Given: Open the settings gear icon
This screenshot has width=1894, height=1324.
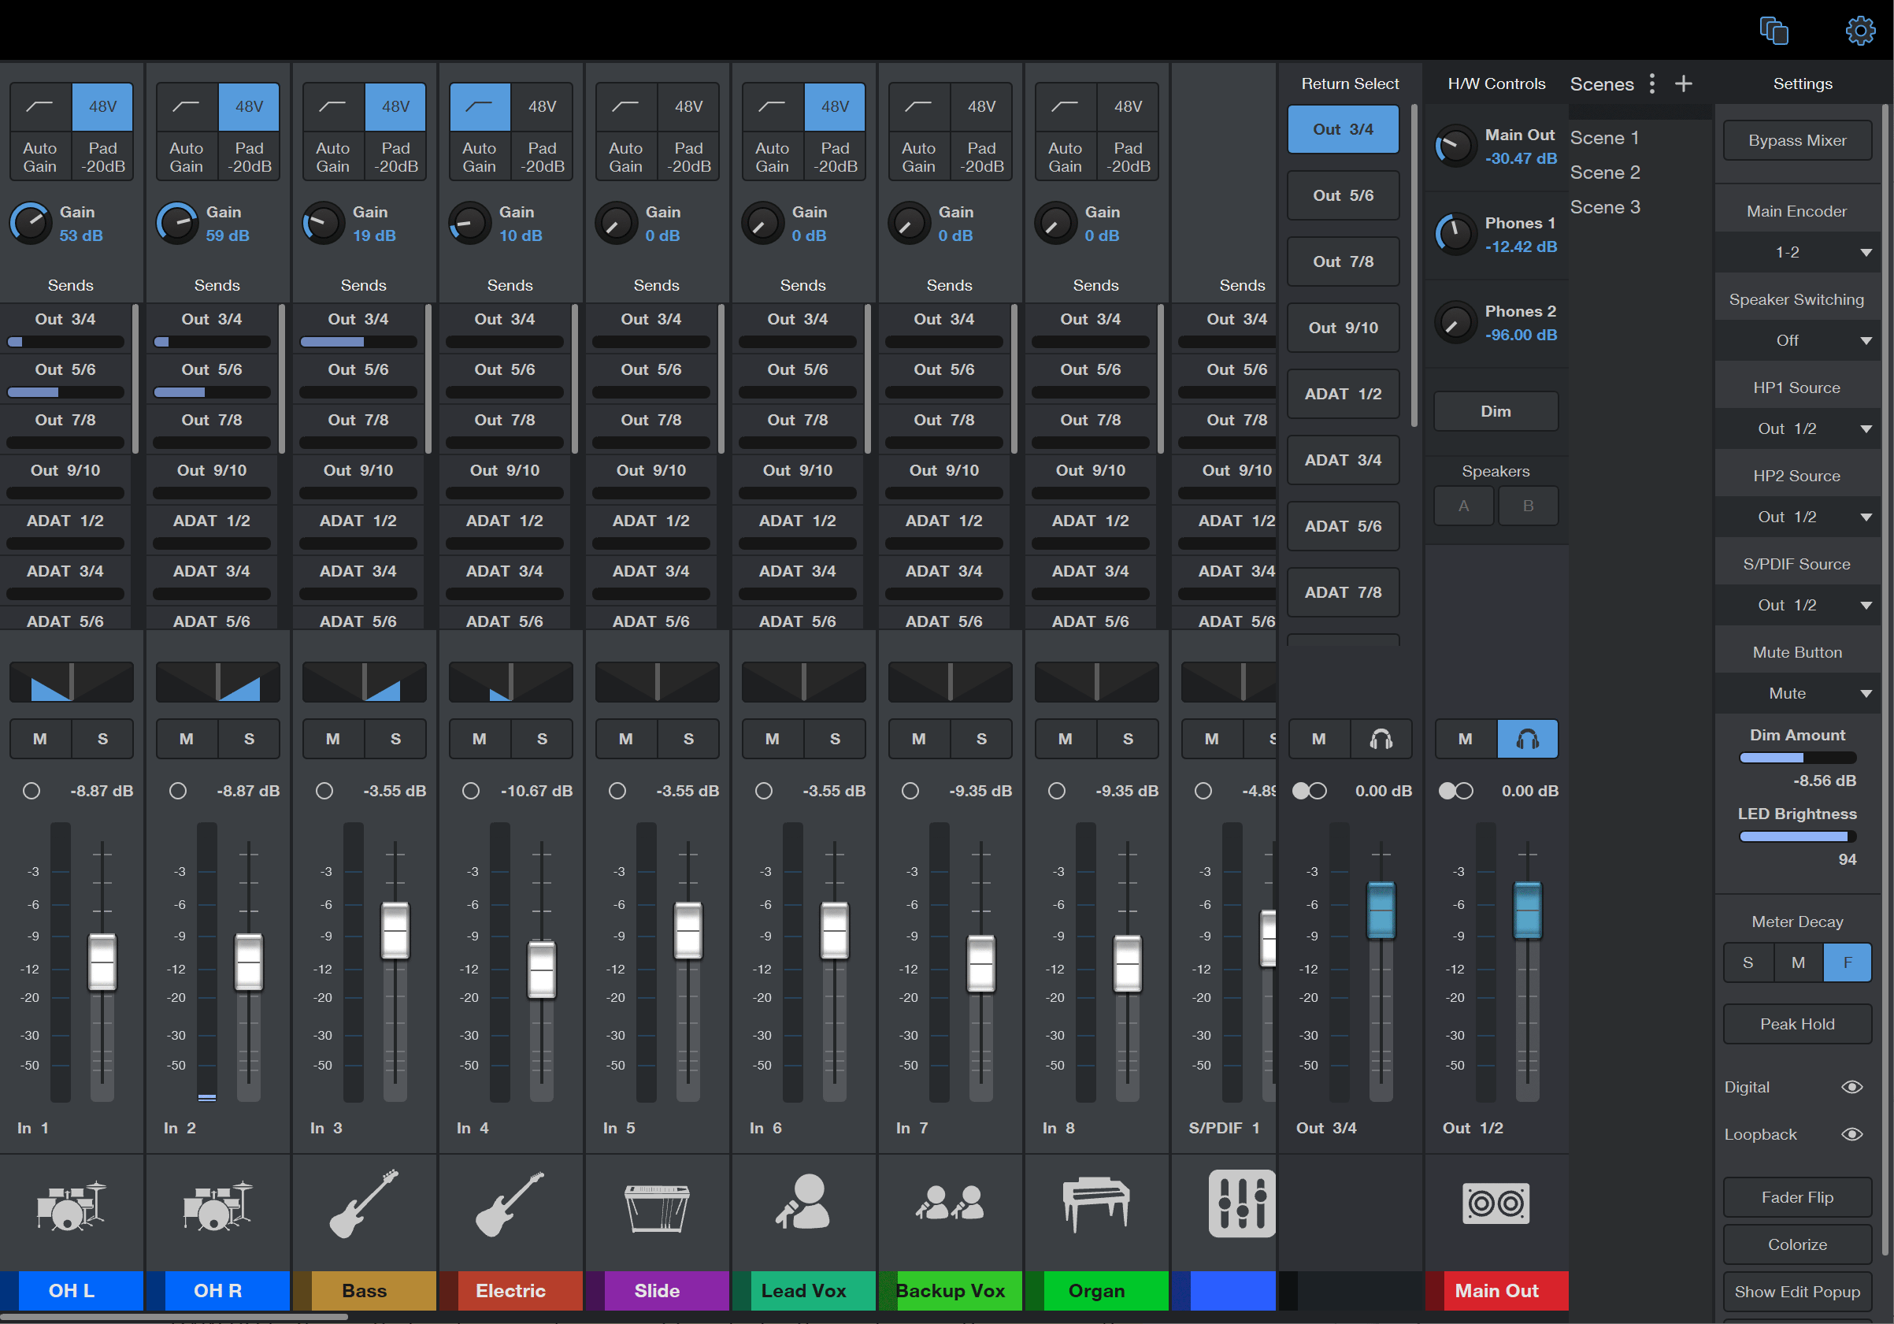Looking at the screenshot, I should coord(1859,31).
